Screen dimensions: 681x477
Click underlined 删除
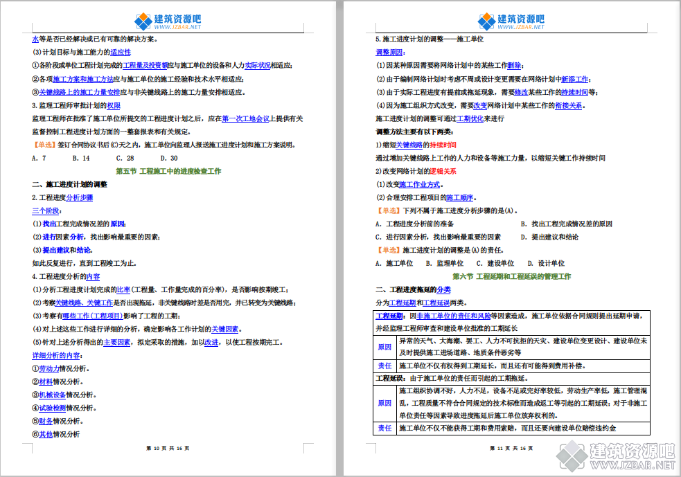(514, 66)
